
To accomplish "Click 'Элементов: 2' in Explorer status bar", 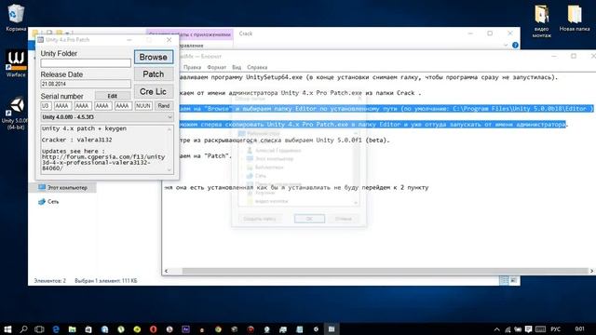I will [x=49, y=281].
